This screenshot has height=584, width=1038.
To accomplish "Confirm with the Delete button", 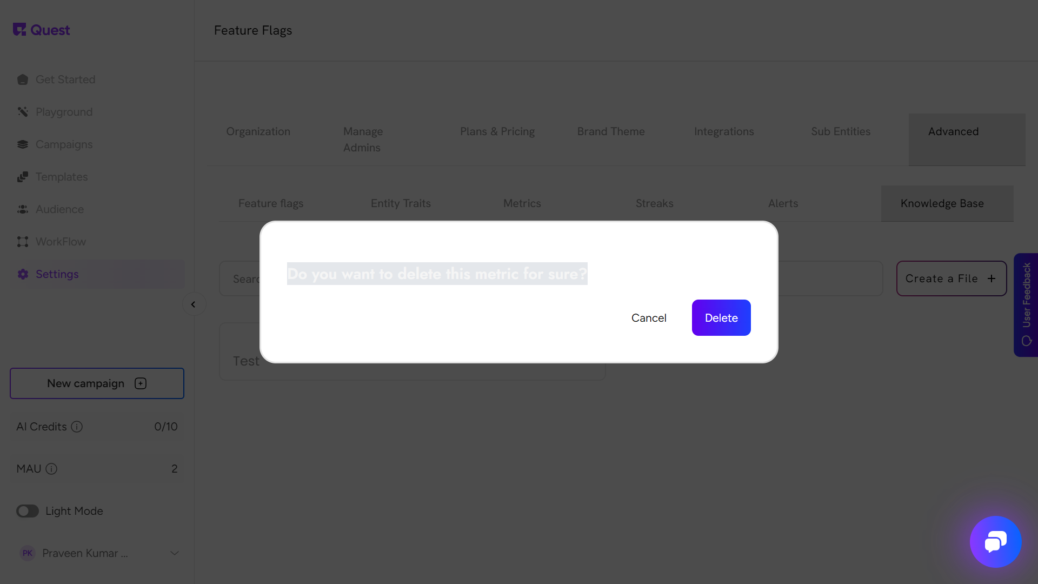I will click(x=721, y=318).
